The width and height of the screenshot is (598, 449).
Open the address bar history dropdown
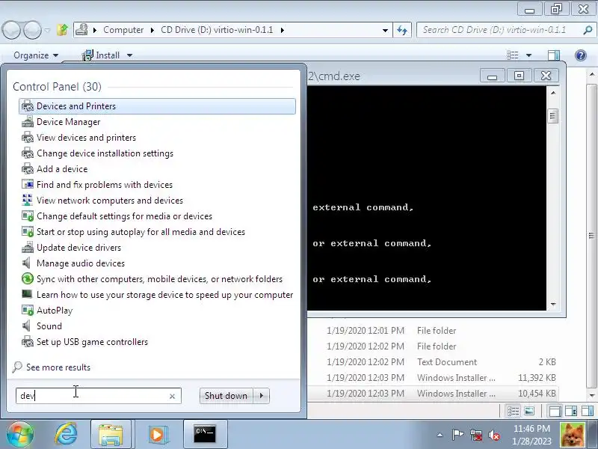[385, 30]
